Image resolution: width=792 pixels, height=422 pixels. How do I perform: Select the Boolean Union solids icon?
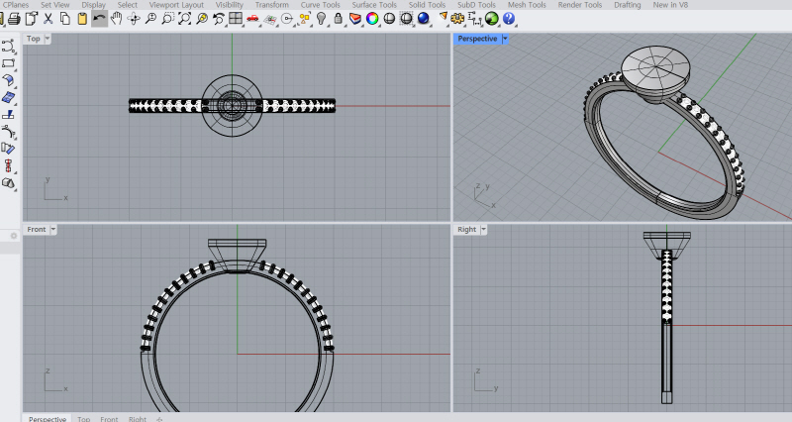pyautogui.click(x=8, y=183)
